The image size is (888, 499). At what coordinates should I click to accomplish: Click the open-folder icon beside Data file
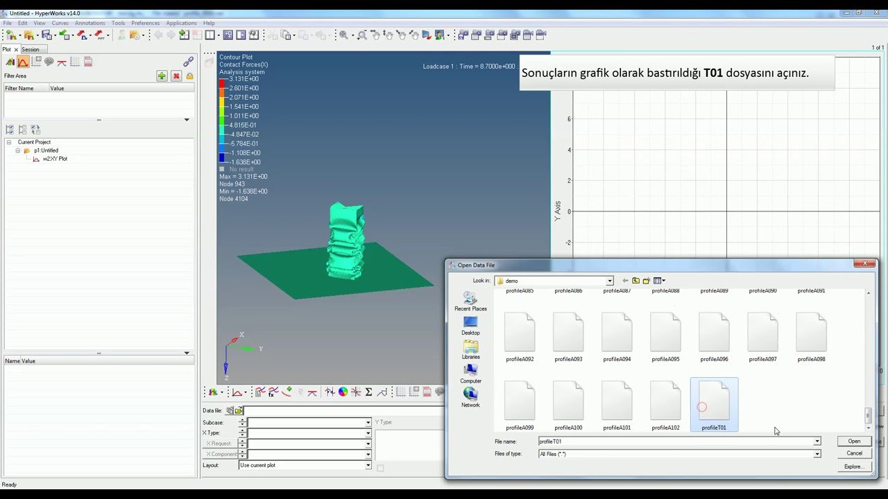click(239, 411)
